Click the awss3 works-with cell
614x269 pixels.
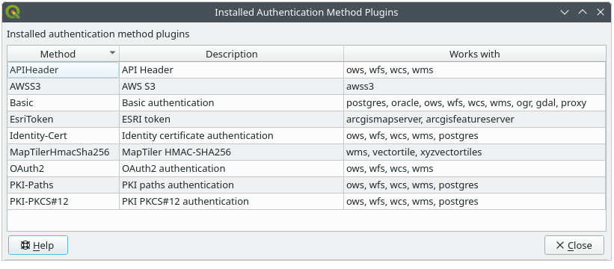pos(475,87)
